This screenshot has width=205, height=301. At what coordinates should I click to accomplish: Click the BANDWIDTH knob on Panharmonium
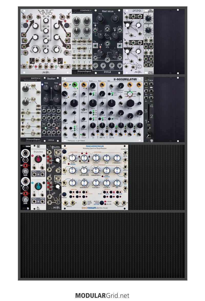84,183
